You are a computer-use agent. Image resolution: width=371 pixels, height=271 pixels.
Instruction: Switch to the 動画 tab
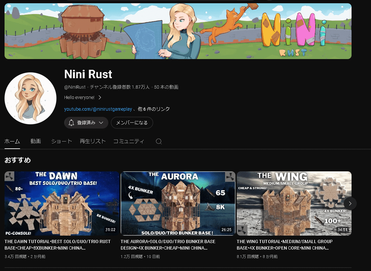[36, 141]
